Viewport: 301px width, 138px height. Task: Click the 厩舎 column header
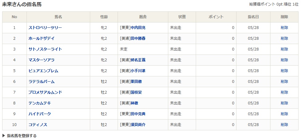143,17
